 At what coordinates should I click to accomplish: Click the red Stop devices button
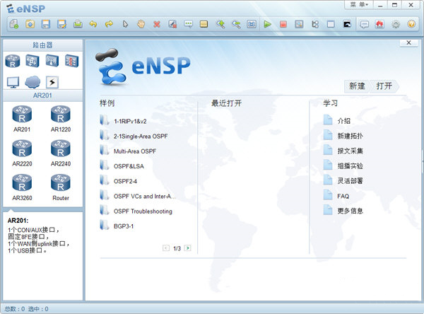coord(283,24)
